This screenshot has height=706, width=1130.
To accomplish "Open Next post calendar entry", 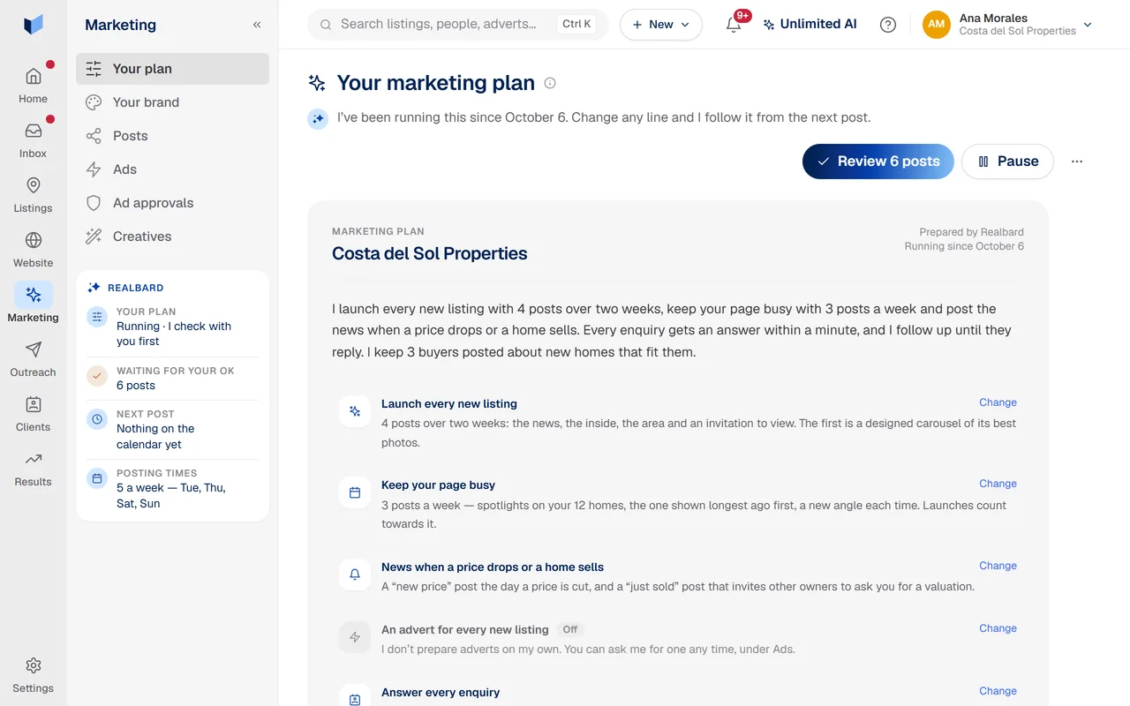I will 172,429.
